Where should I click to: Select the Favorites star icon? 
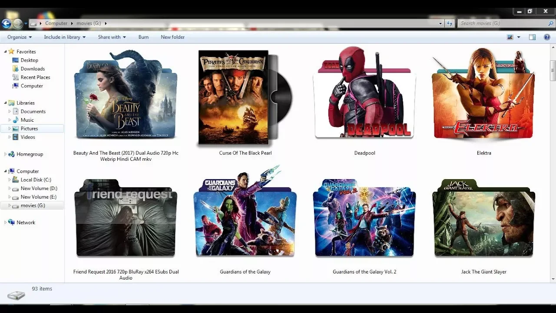(12, 52)
